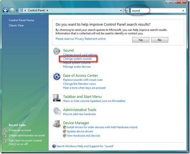Click the No button

point(159,40)
